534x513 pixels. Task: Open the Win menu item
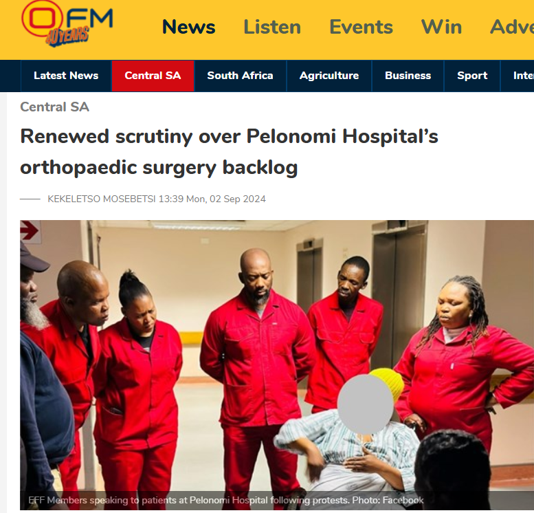click(x=441, y=27)
